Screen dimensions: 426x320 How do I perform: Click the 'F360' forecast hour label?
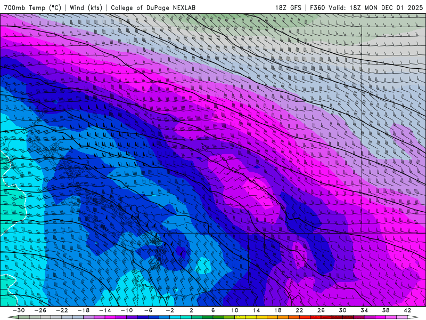317,7
